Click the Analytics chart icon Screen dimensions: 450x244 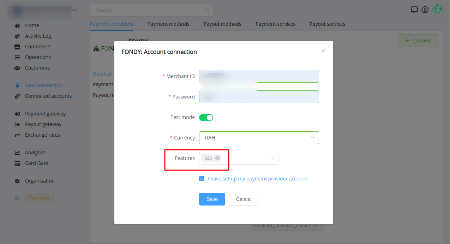tap(17, 153)
